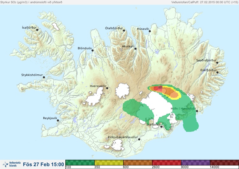Click the Skaftafell marker dot

point(161,127)
